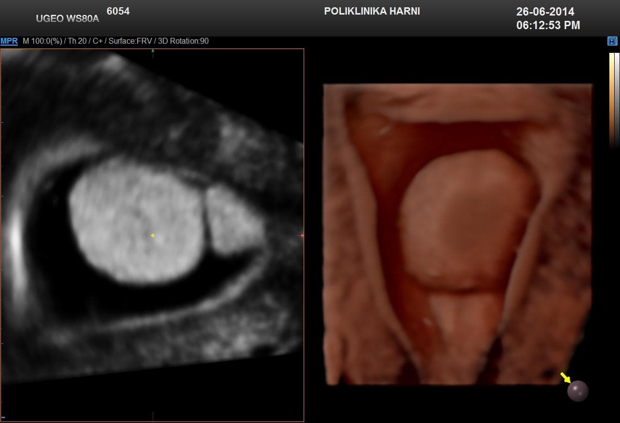Click the 26-06-2014 date display
Screen dimensions: 620x423
click(x=545, y=12)
